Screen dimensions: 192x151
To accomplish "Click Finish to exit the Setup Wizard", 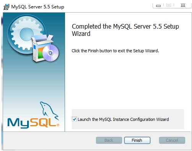I will 137,140.
